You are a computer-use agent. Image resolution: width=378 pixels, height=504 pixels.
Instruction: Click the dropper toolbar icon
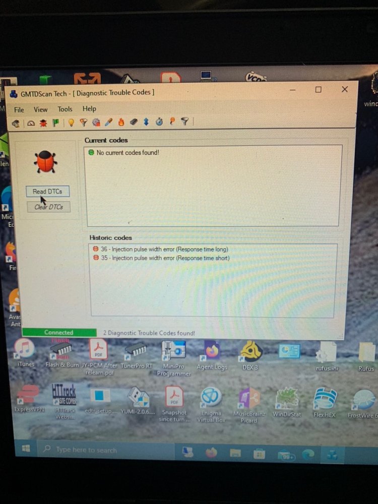(108, 122)
